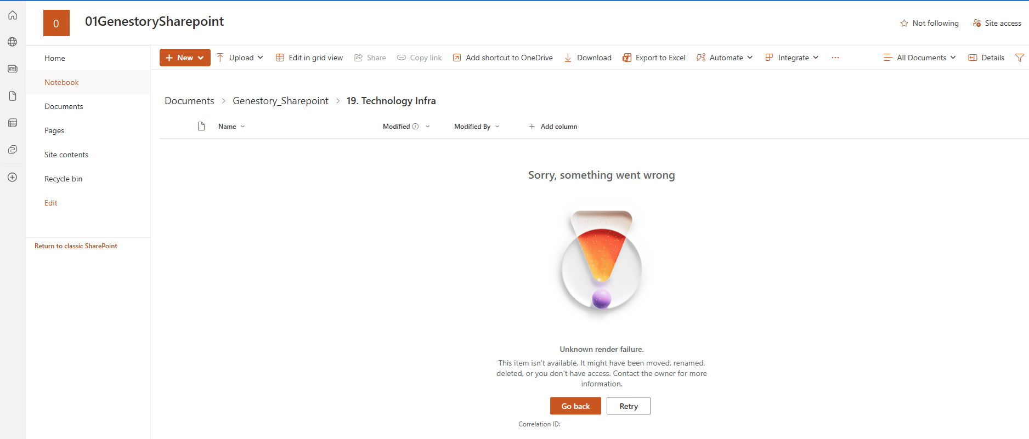Open the New dropdown button
The width and height of the screenshot is (1029, 439).
[185, 58]
